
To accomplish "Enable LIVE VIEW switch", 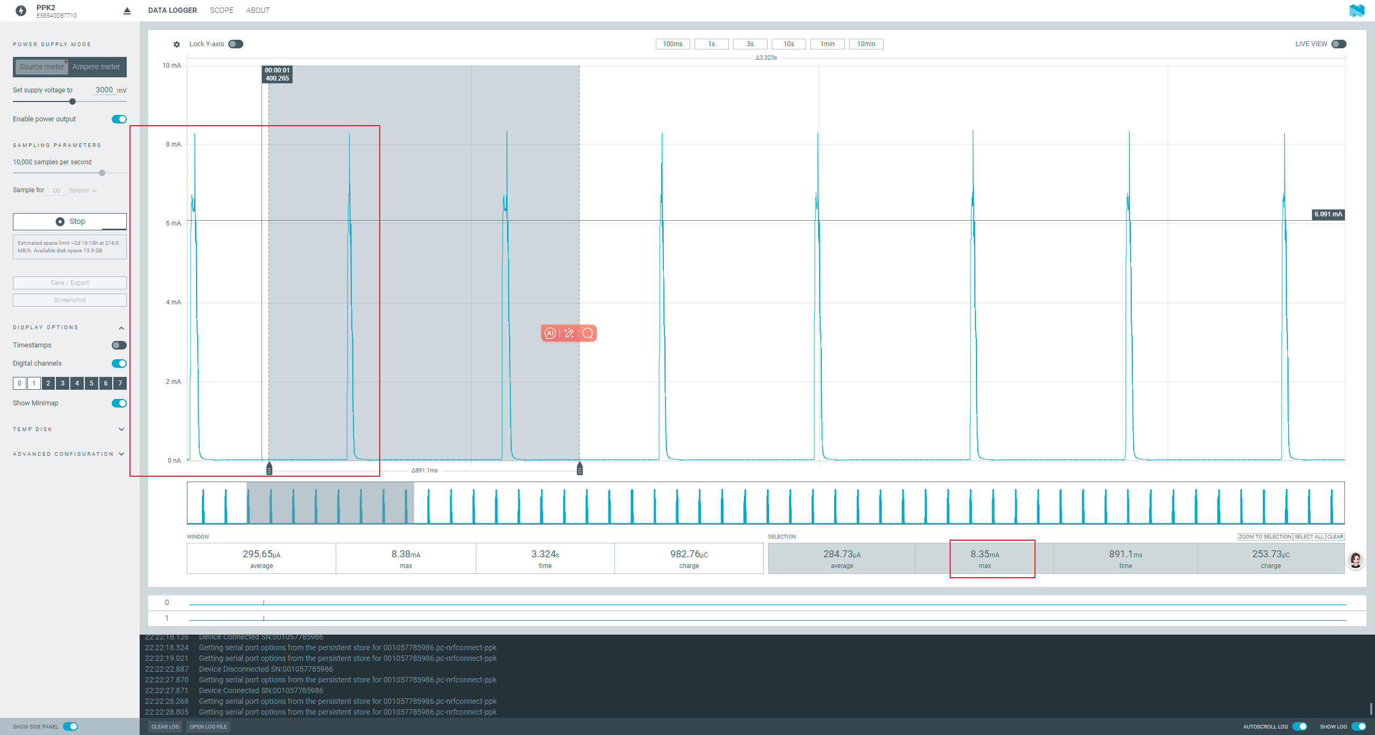I will coord(1339,44).
